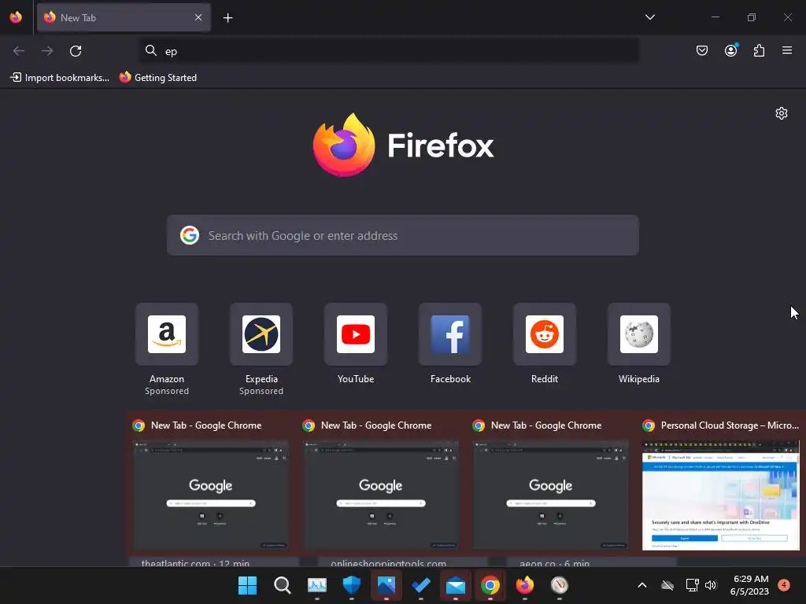Open Firefox View from the tab strip
The height and width of the screenshot is (604, 806).
(x=16, y=17)
